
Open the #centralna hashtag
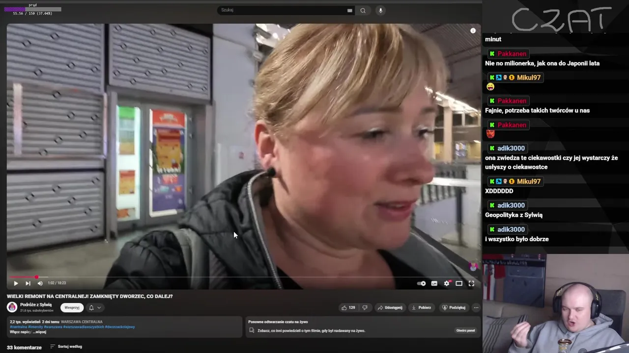pos(18,327)
